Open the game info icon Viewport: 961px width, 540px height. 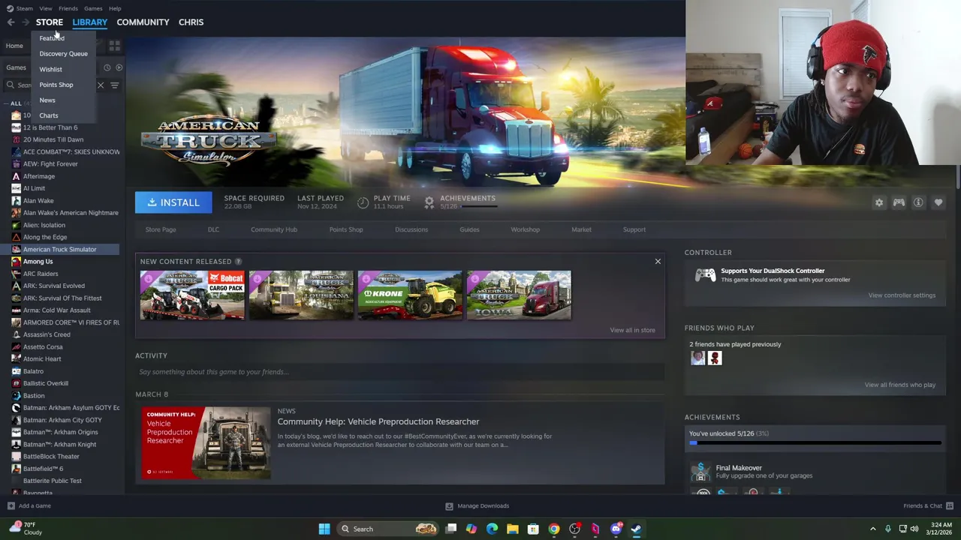coord(918,202)
